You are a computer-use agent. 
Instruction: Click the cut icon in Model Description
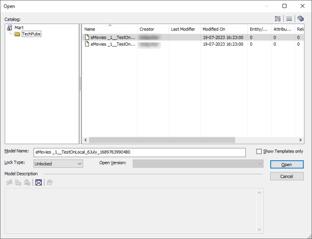point(9,183)
